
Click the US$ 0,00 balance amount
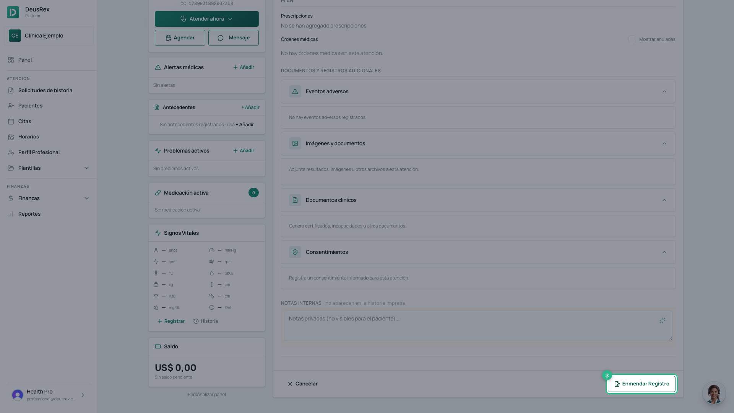[x=175, y=368]
